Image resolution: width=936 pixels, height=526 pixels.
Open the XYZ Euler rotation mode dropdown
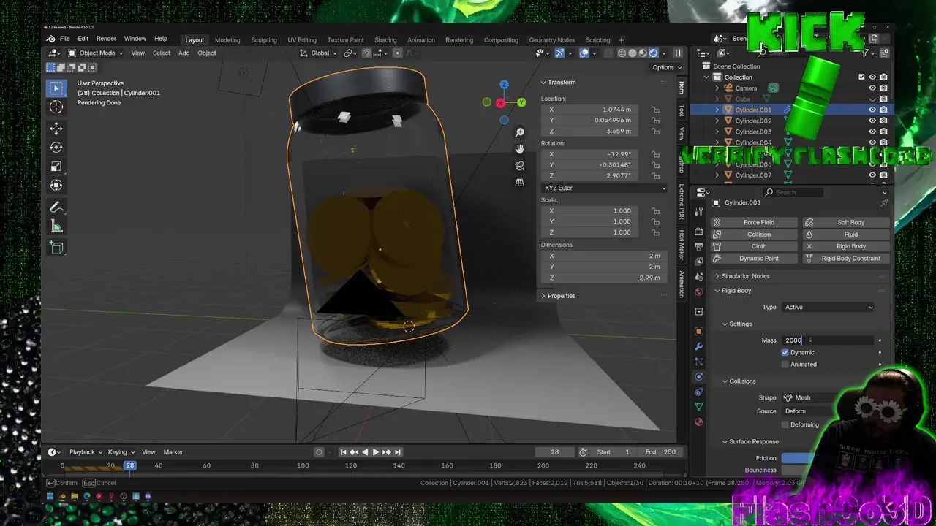coord(605,188)
